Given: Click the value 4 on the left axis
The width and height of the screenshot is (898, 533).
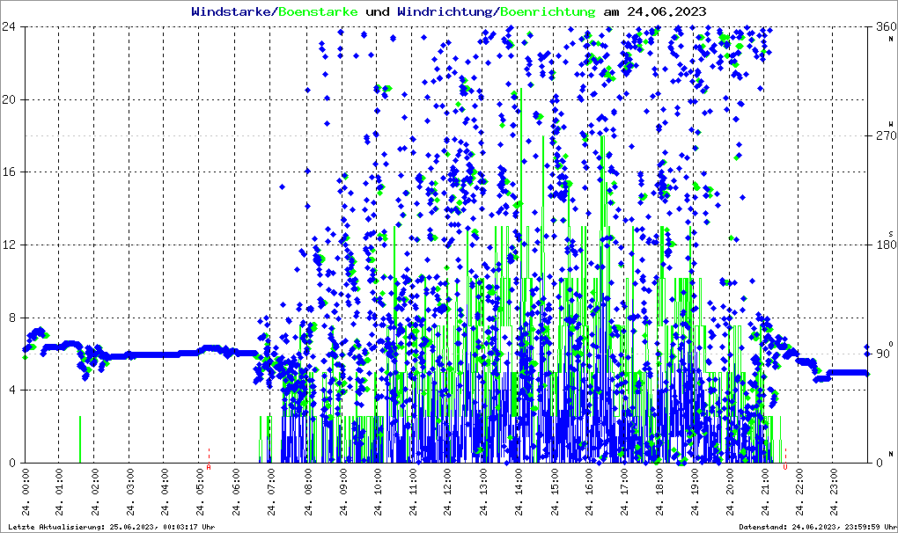Looking at the screenshot, I should [x=12, y=390].
